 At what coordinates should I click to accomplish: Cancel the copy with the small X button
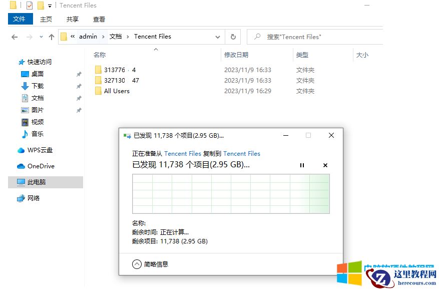(x=325, y=165)
